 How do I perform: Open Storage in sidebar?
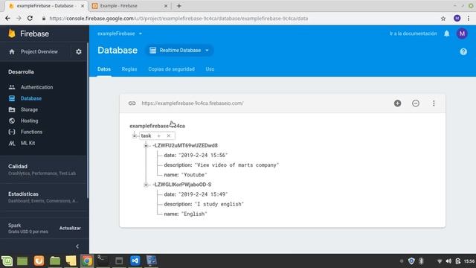[29, 109]
